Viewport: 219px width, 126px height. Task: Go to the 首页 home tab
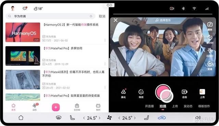point(13,107)
